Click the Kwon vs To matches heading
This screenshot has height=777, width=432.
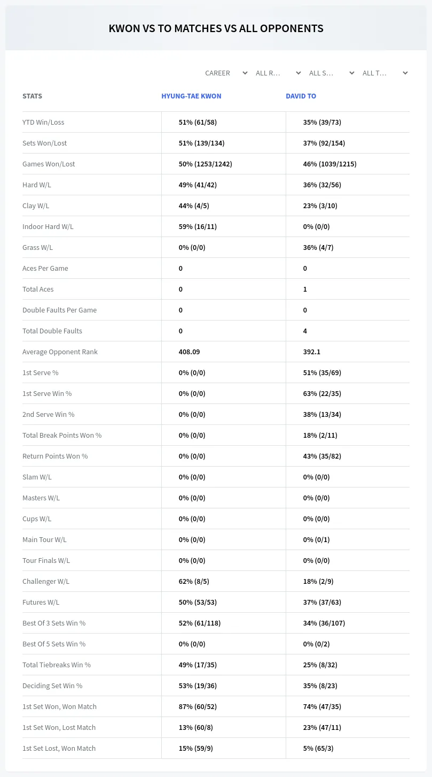[x=216, y=28]
